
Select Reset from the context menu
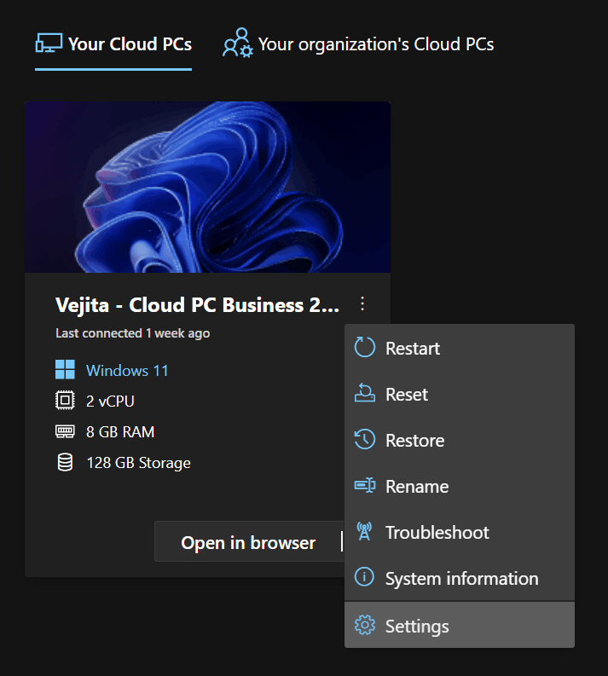(x=460, y=394)
